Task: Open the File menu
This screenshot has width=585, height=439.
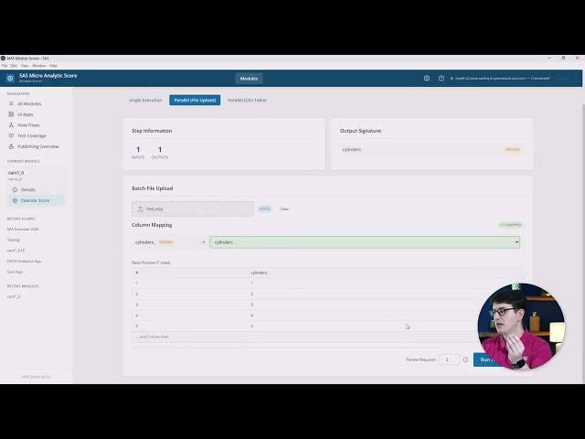Action: (5, 65)
